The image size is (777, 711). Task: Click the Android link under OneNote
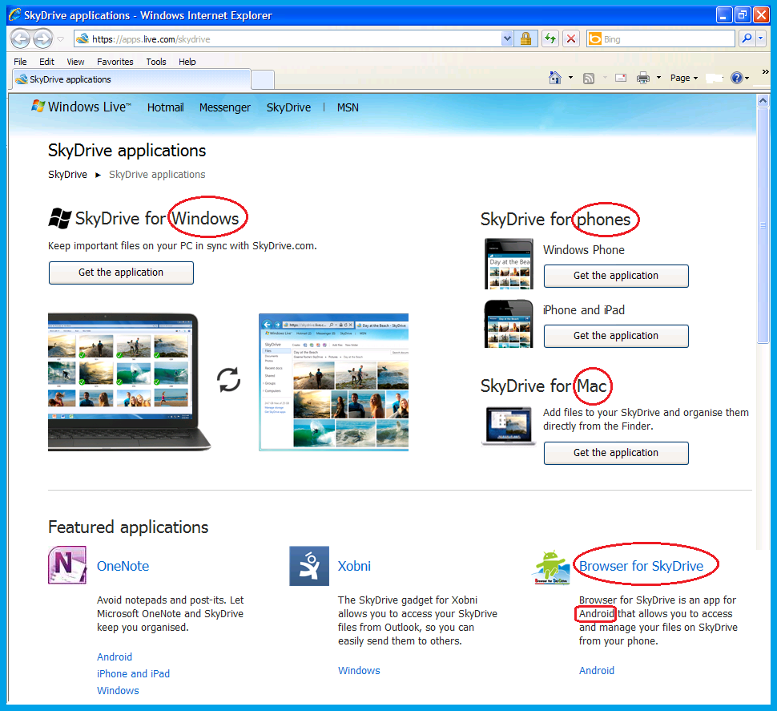coord(115,657)
